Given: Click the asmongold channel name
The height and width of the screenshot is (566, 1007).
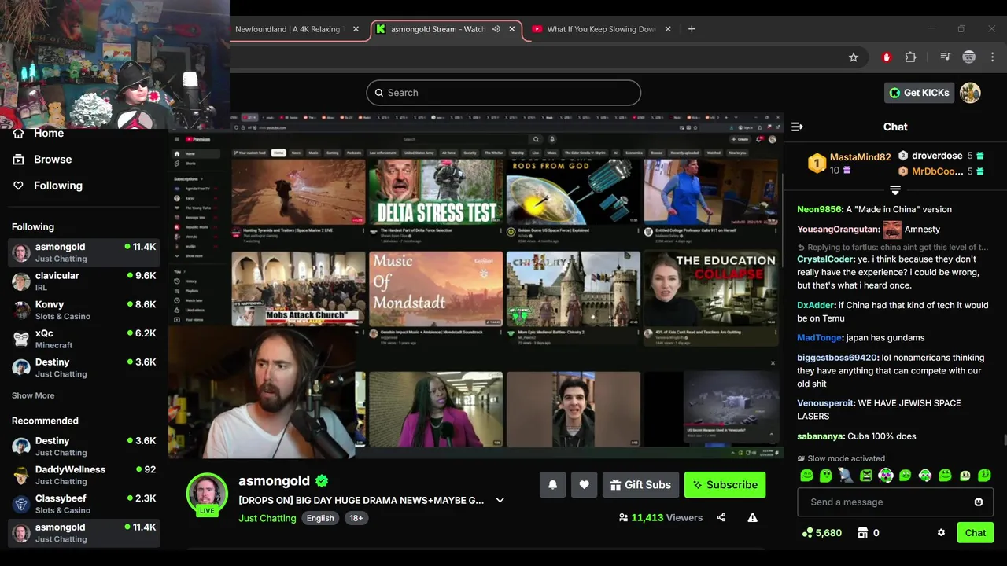Looking at the screenshot, I should click(275, 480).
